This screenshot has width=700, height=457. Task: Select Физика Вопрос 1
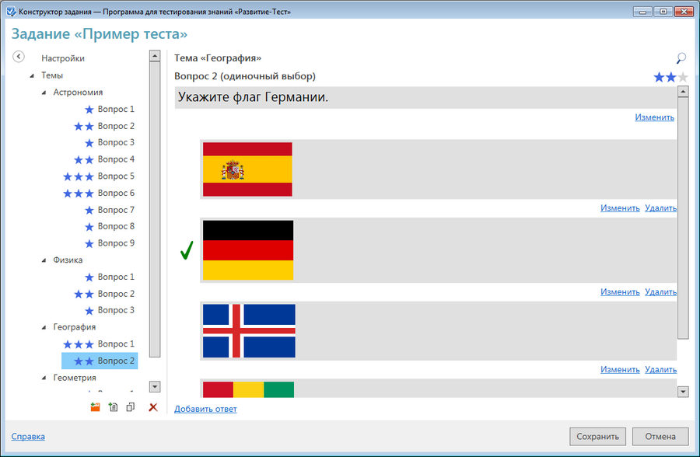point(116,277)
